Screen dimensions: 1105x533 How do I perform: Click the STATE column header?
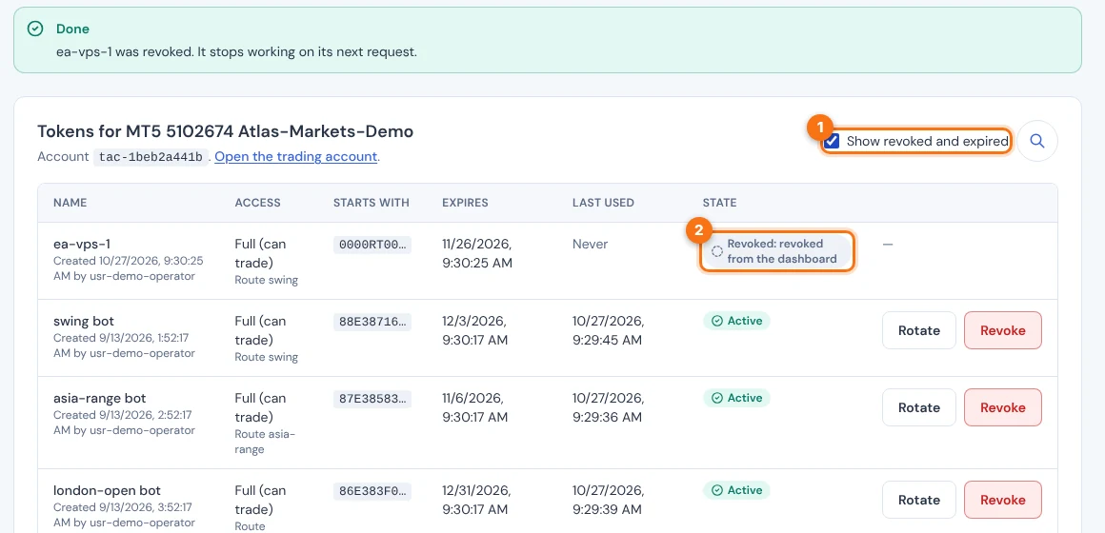(x=719, y=203)
